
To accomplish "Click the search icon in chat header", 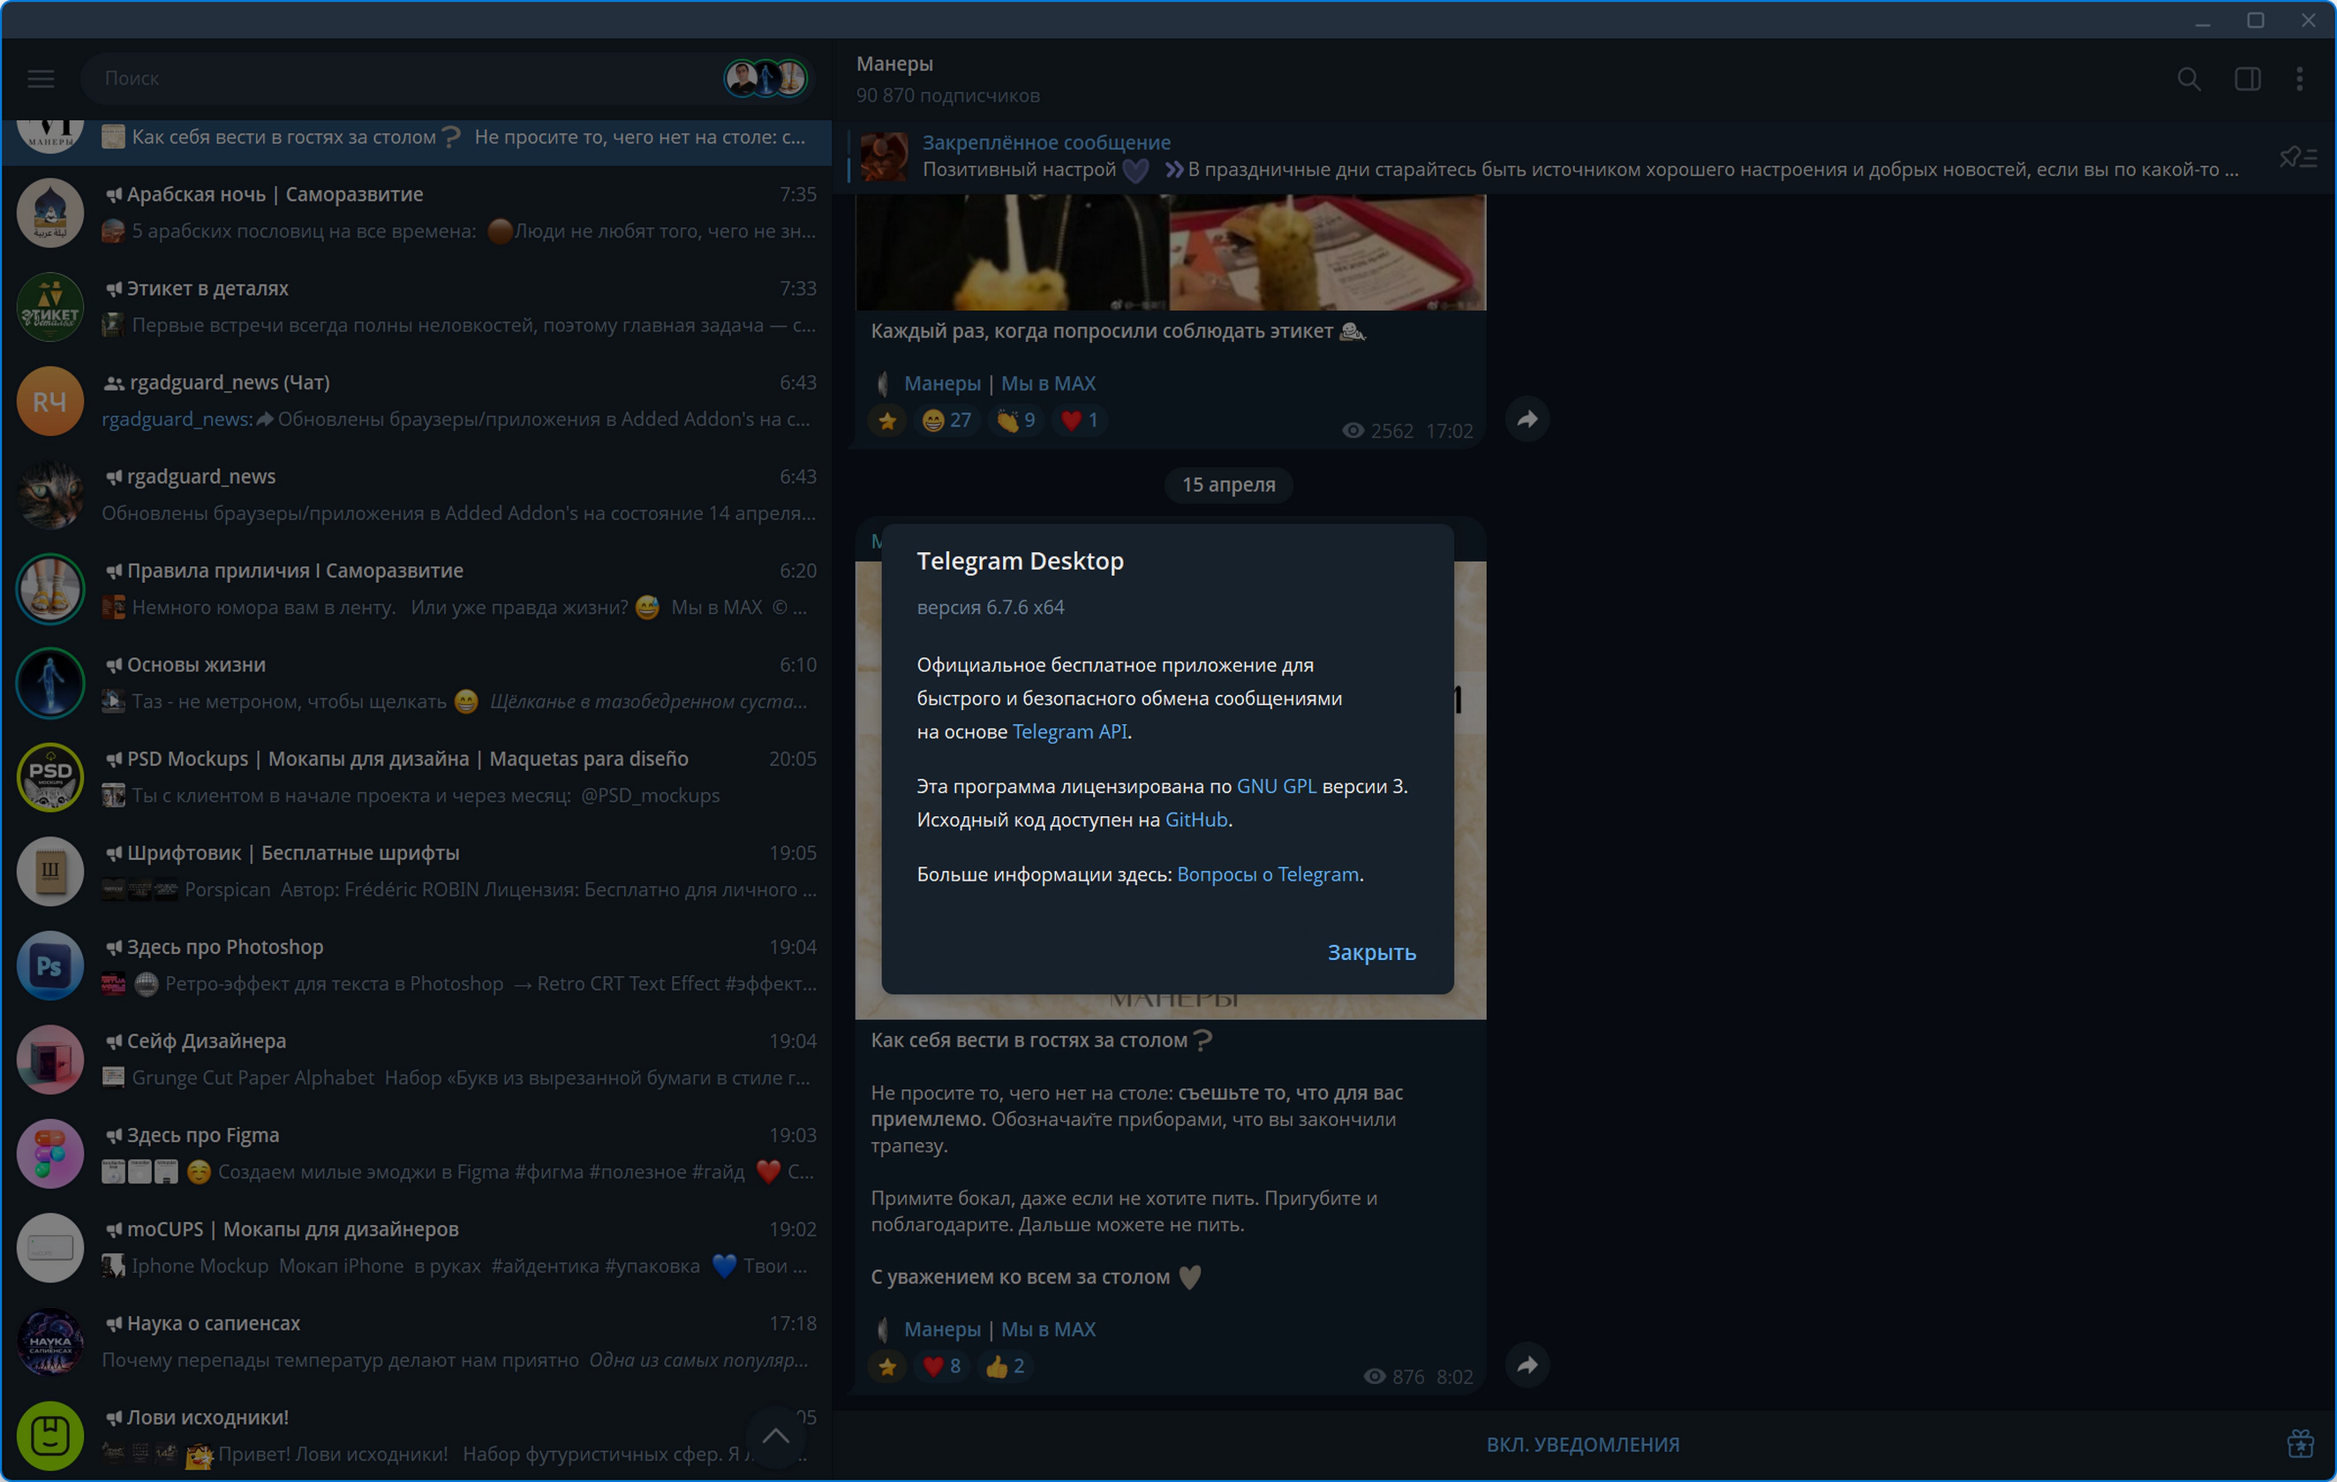I will 2188,79.
